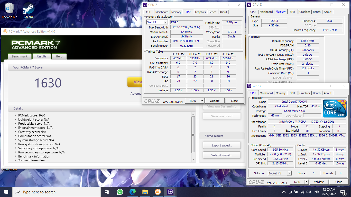Expand the Lightweight score row

pyautogui.click(x=15, y=120)
